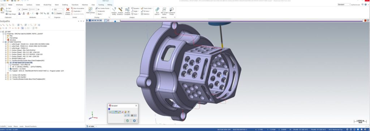Click the backplot stop button
Viewport: 370px width, 131px height.
tap(90, 21)
